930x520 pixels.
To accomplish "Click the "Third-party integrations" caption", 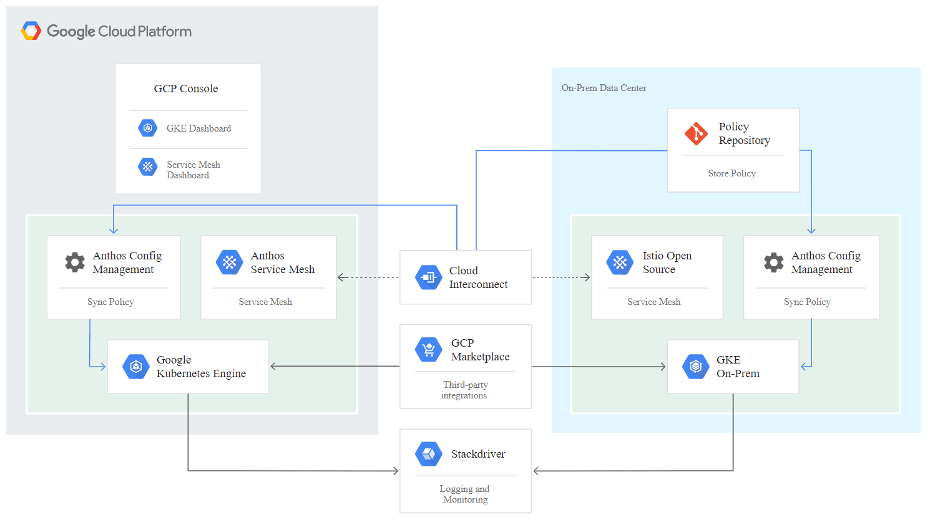I will (x=465, y=390).
